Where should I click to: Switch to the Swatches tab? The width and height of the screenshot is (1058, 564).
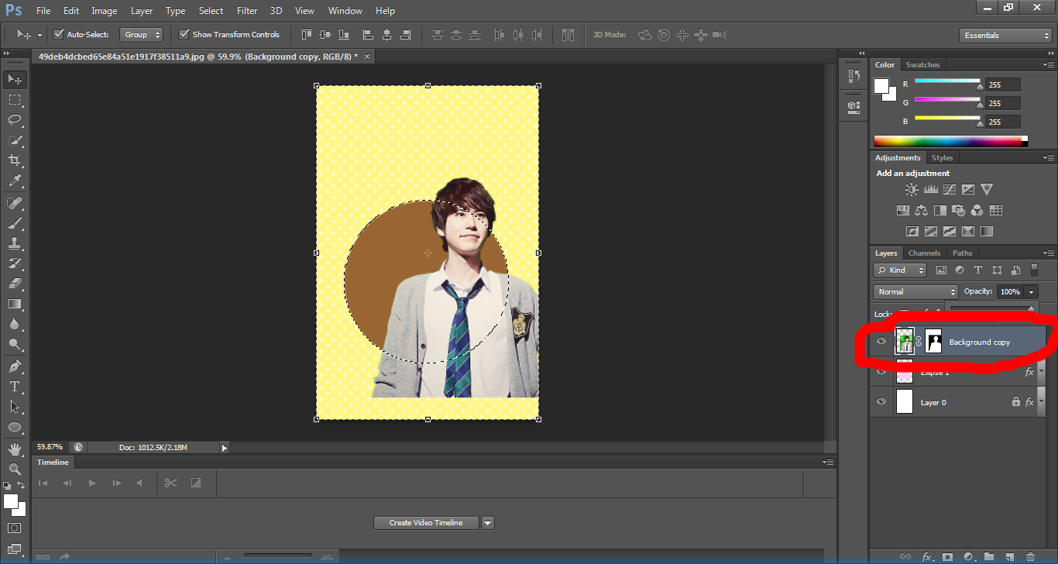pyautogui.click(x=922, y=65)
